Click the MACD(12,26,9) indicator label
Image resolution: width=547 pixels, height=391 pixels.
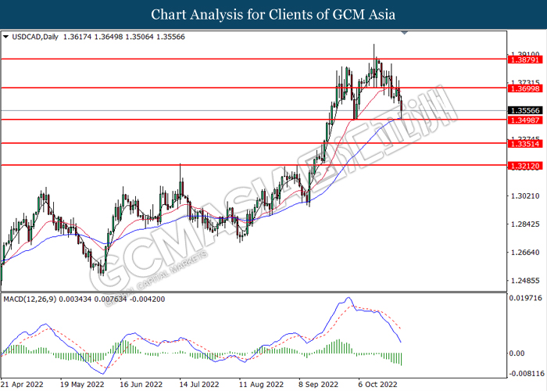pyautogui.click(x=30, y=300)
